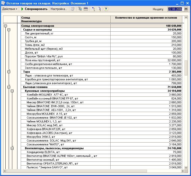Select Комбайн кухонный BINATONE FP 67
Image resolution: width=191 pixels, height=176 pixels.
point(102,98)
